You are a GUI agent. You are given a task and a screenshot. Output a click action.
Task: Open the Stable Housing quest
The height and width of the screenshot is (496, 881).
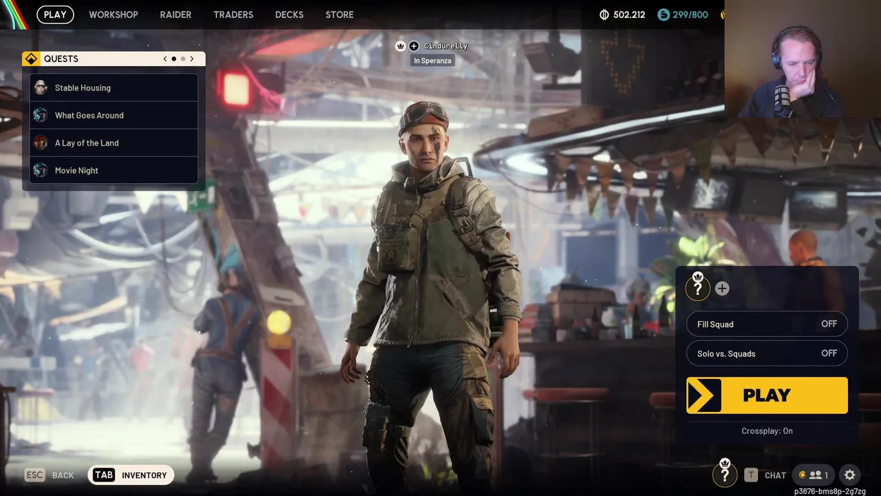click(x=114, y=87)
